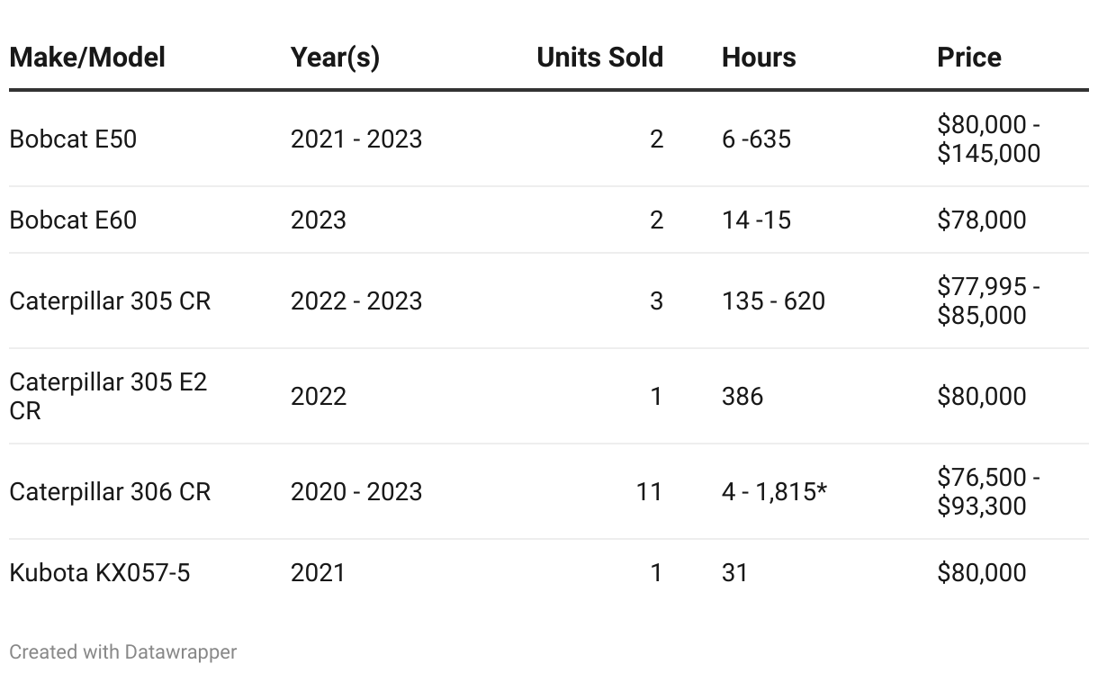Click the Caterpillar 305 E2 CR cell
1098x673 pixels.
pyautogui.click(x=108, y=396)
